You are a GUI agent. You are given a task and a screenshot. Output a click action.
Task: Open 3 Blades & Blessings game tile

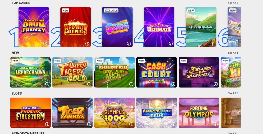pos(199,72)
